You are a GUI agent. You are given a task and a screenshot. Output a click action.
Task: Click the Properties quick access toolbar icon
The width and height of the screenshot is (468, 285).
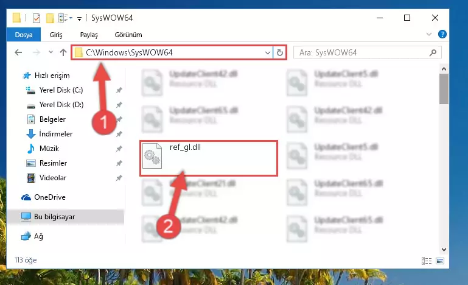[x=36, y=18]
